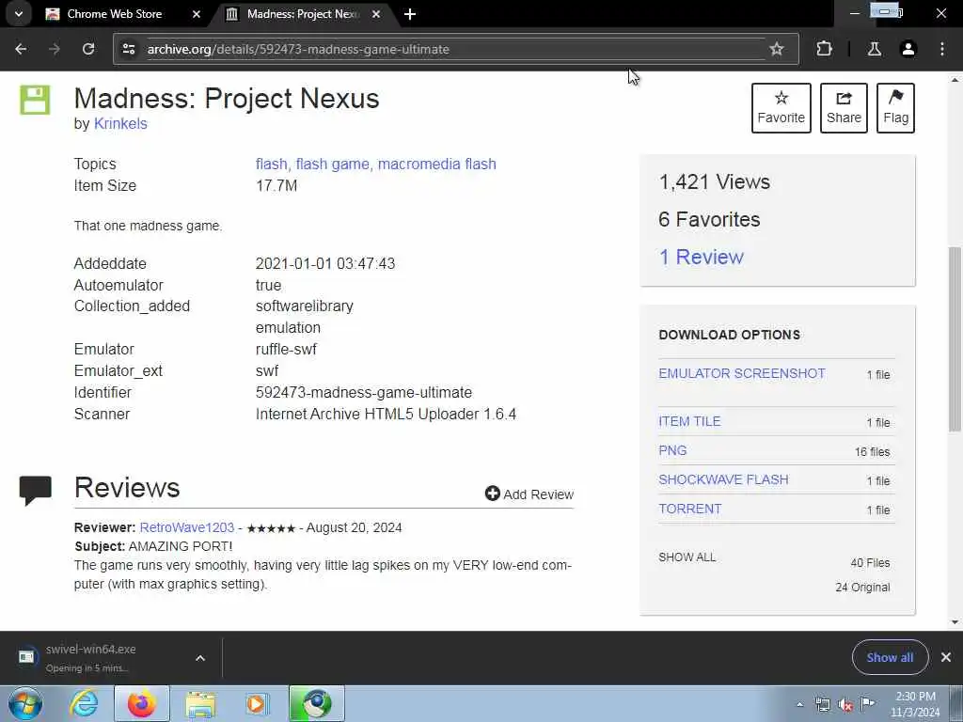Download EMULATOR SCREENSHOT option
Screen dimensions: 963x722
tap(742, 373)
